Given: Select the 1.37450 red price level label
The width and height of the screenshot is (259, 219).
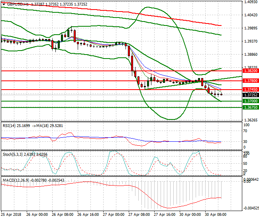Looking at the screenshot, I should coord(251,90).
